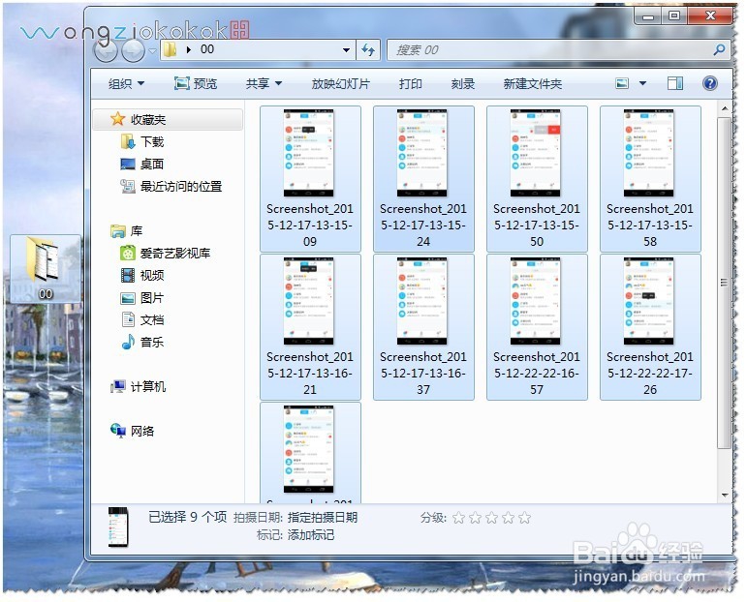
Task: Select thumbnail Screenshot_2015-12-17-13-16-21
Action: pyautogui.click(x=310, y=327)
